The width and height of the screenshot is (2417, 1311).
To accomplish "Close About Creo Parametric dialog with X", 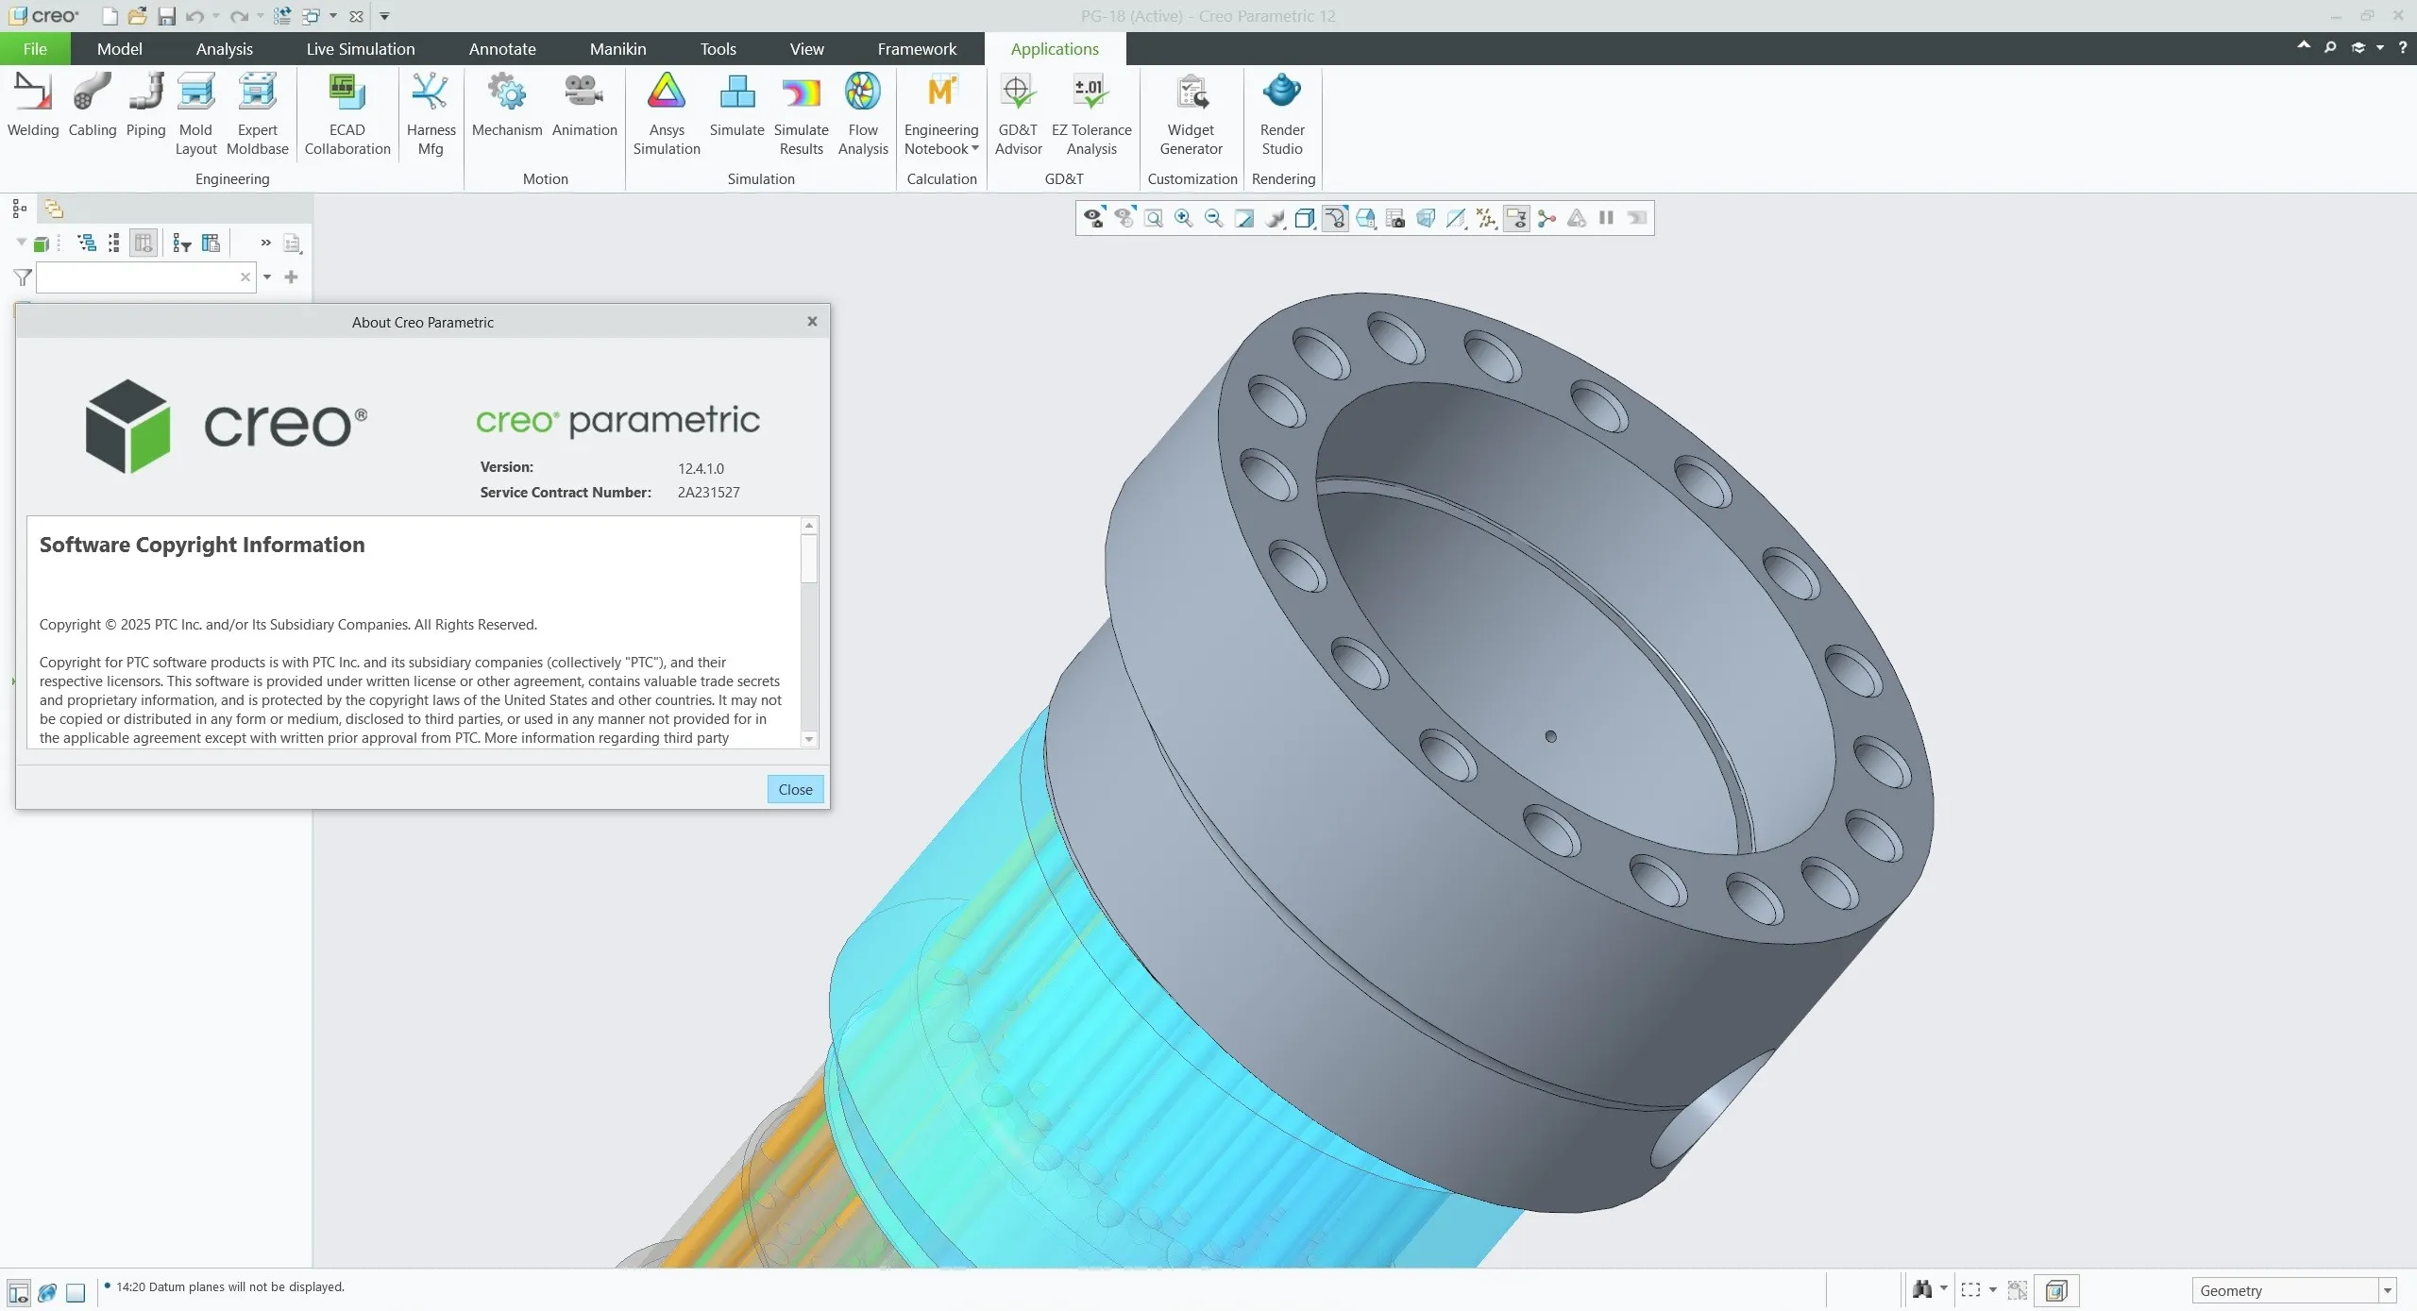I will pos(812,321).
